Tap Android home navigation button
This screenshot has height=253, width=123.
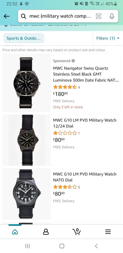click(x=62, y=246)
